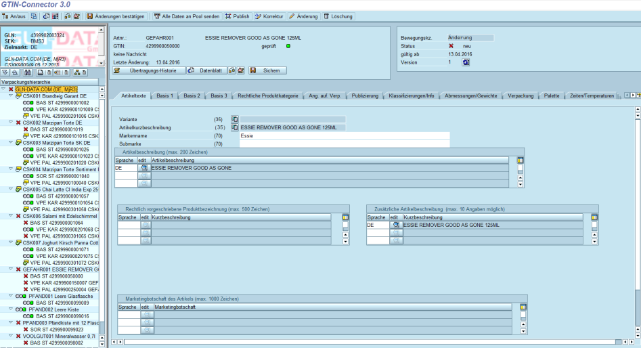
Task: Click the Publish button
Action: pos(238,16)
